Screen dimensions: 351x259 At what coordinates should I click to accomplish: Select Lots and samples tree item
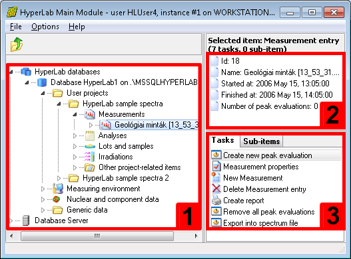pyautogui.click(x=126, y=146)
